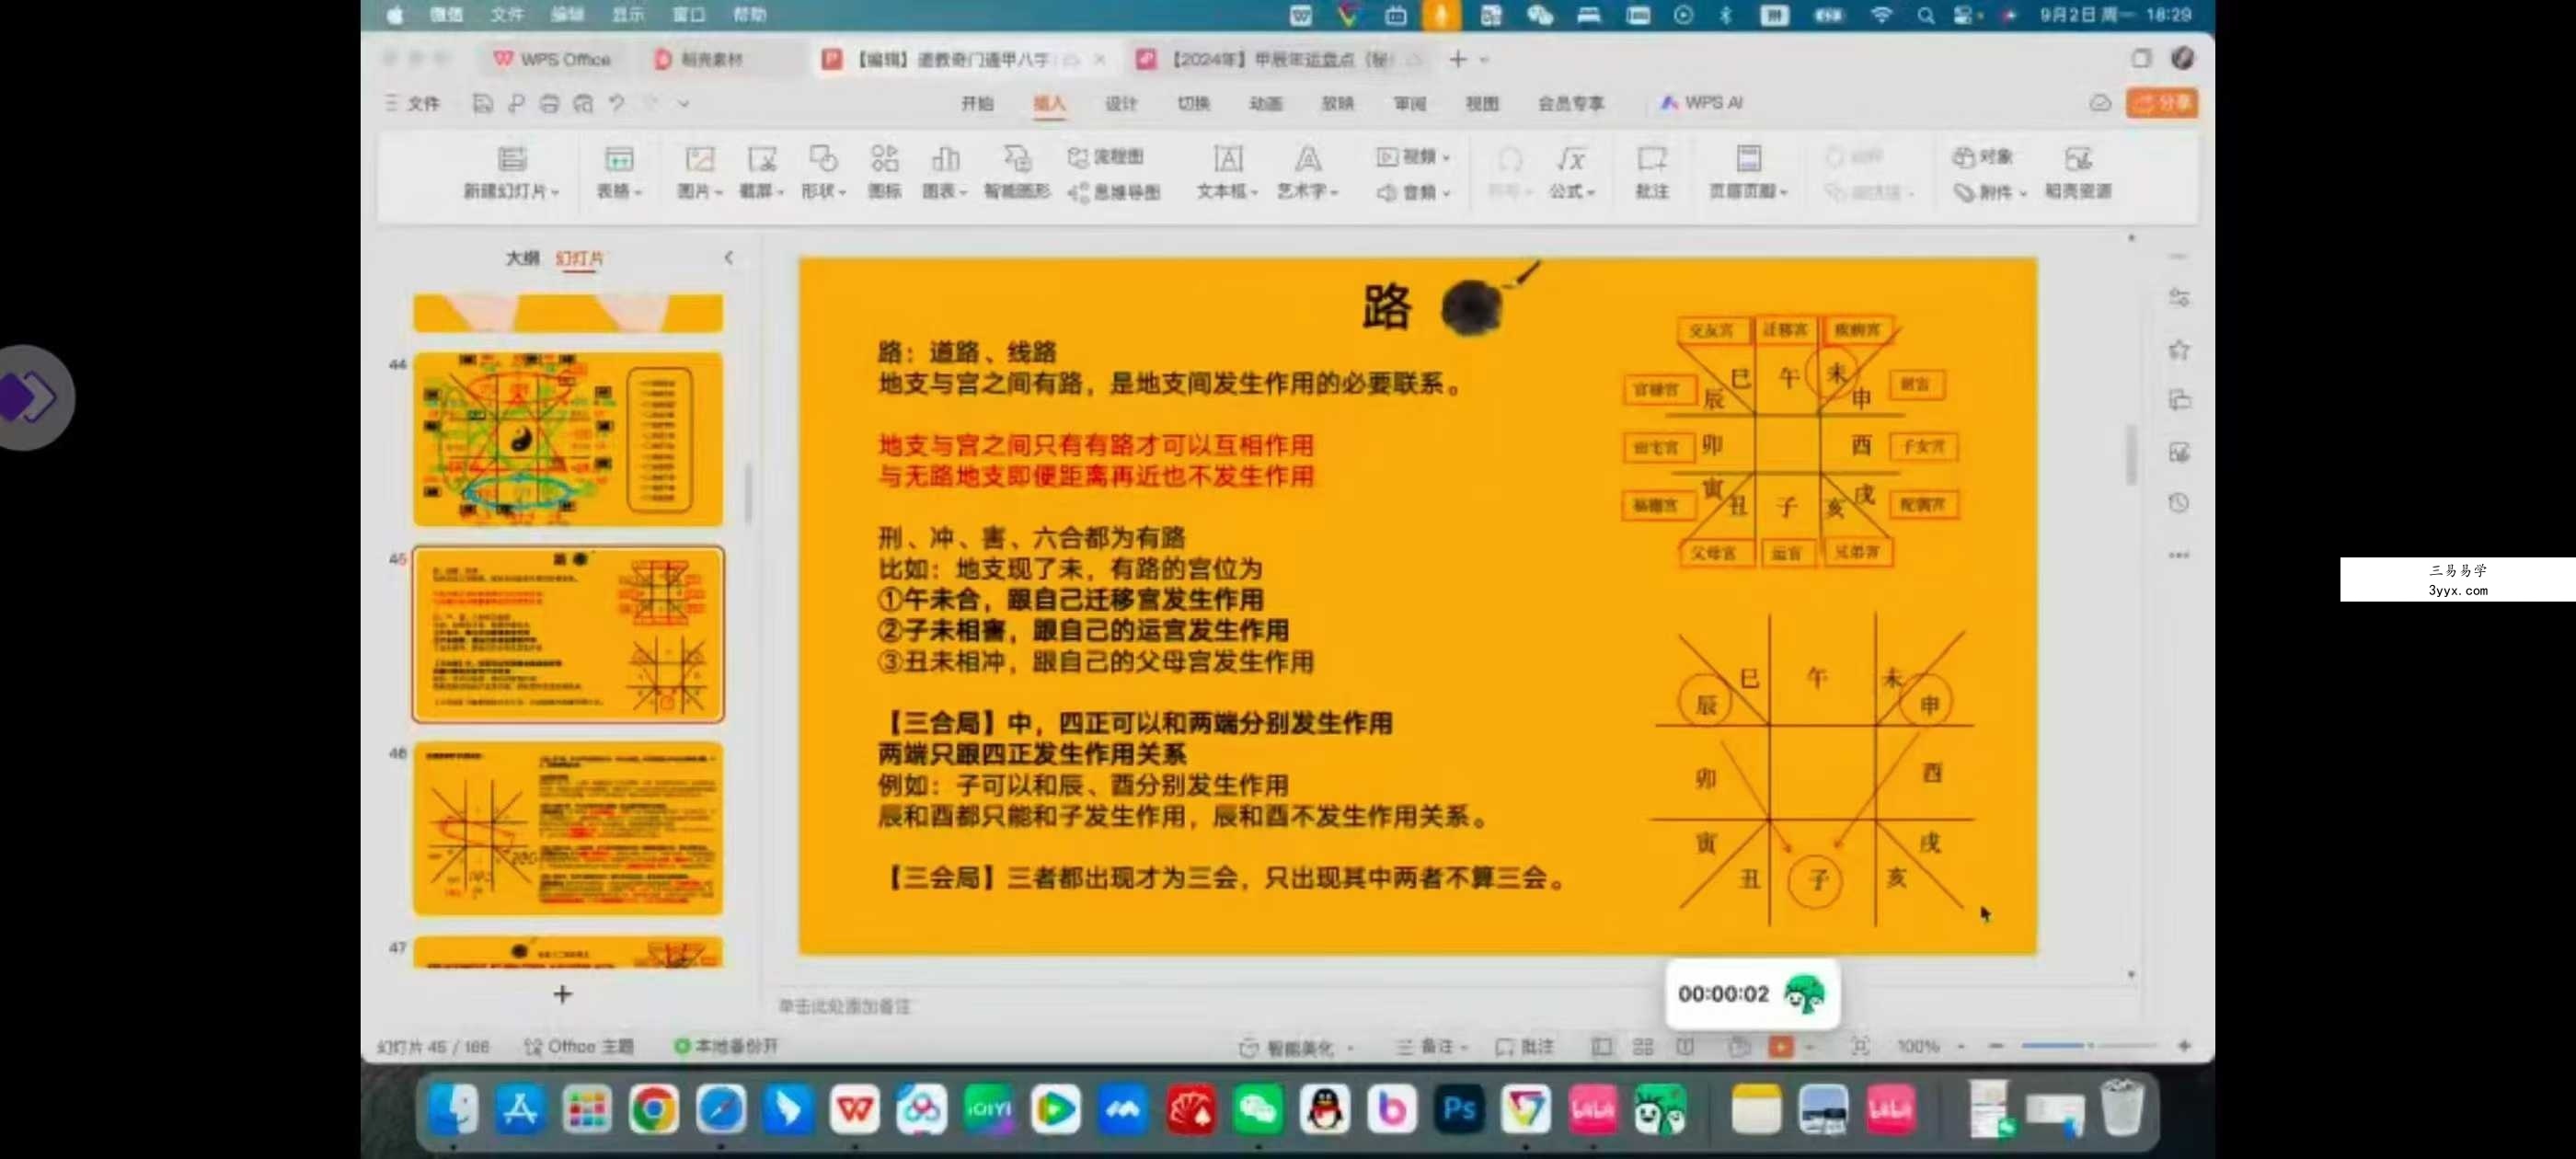Click the Picture (图片) insert icon
Screen dimensions: 2576x1159
coord(699,159)
